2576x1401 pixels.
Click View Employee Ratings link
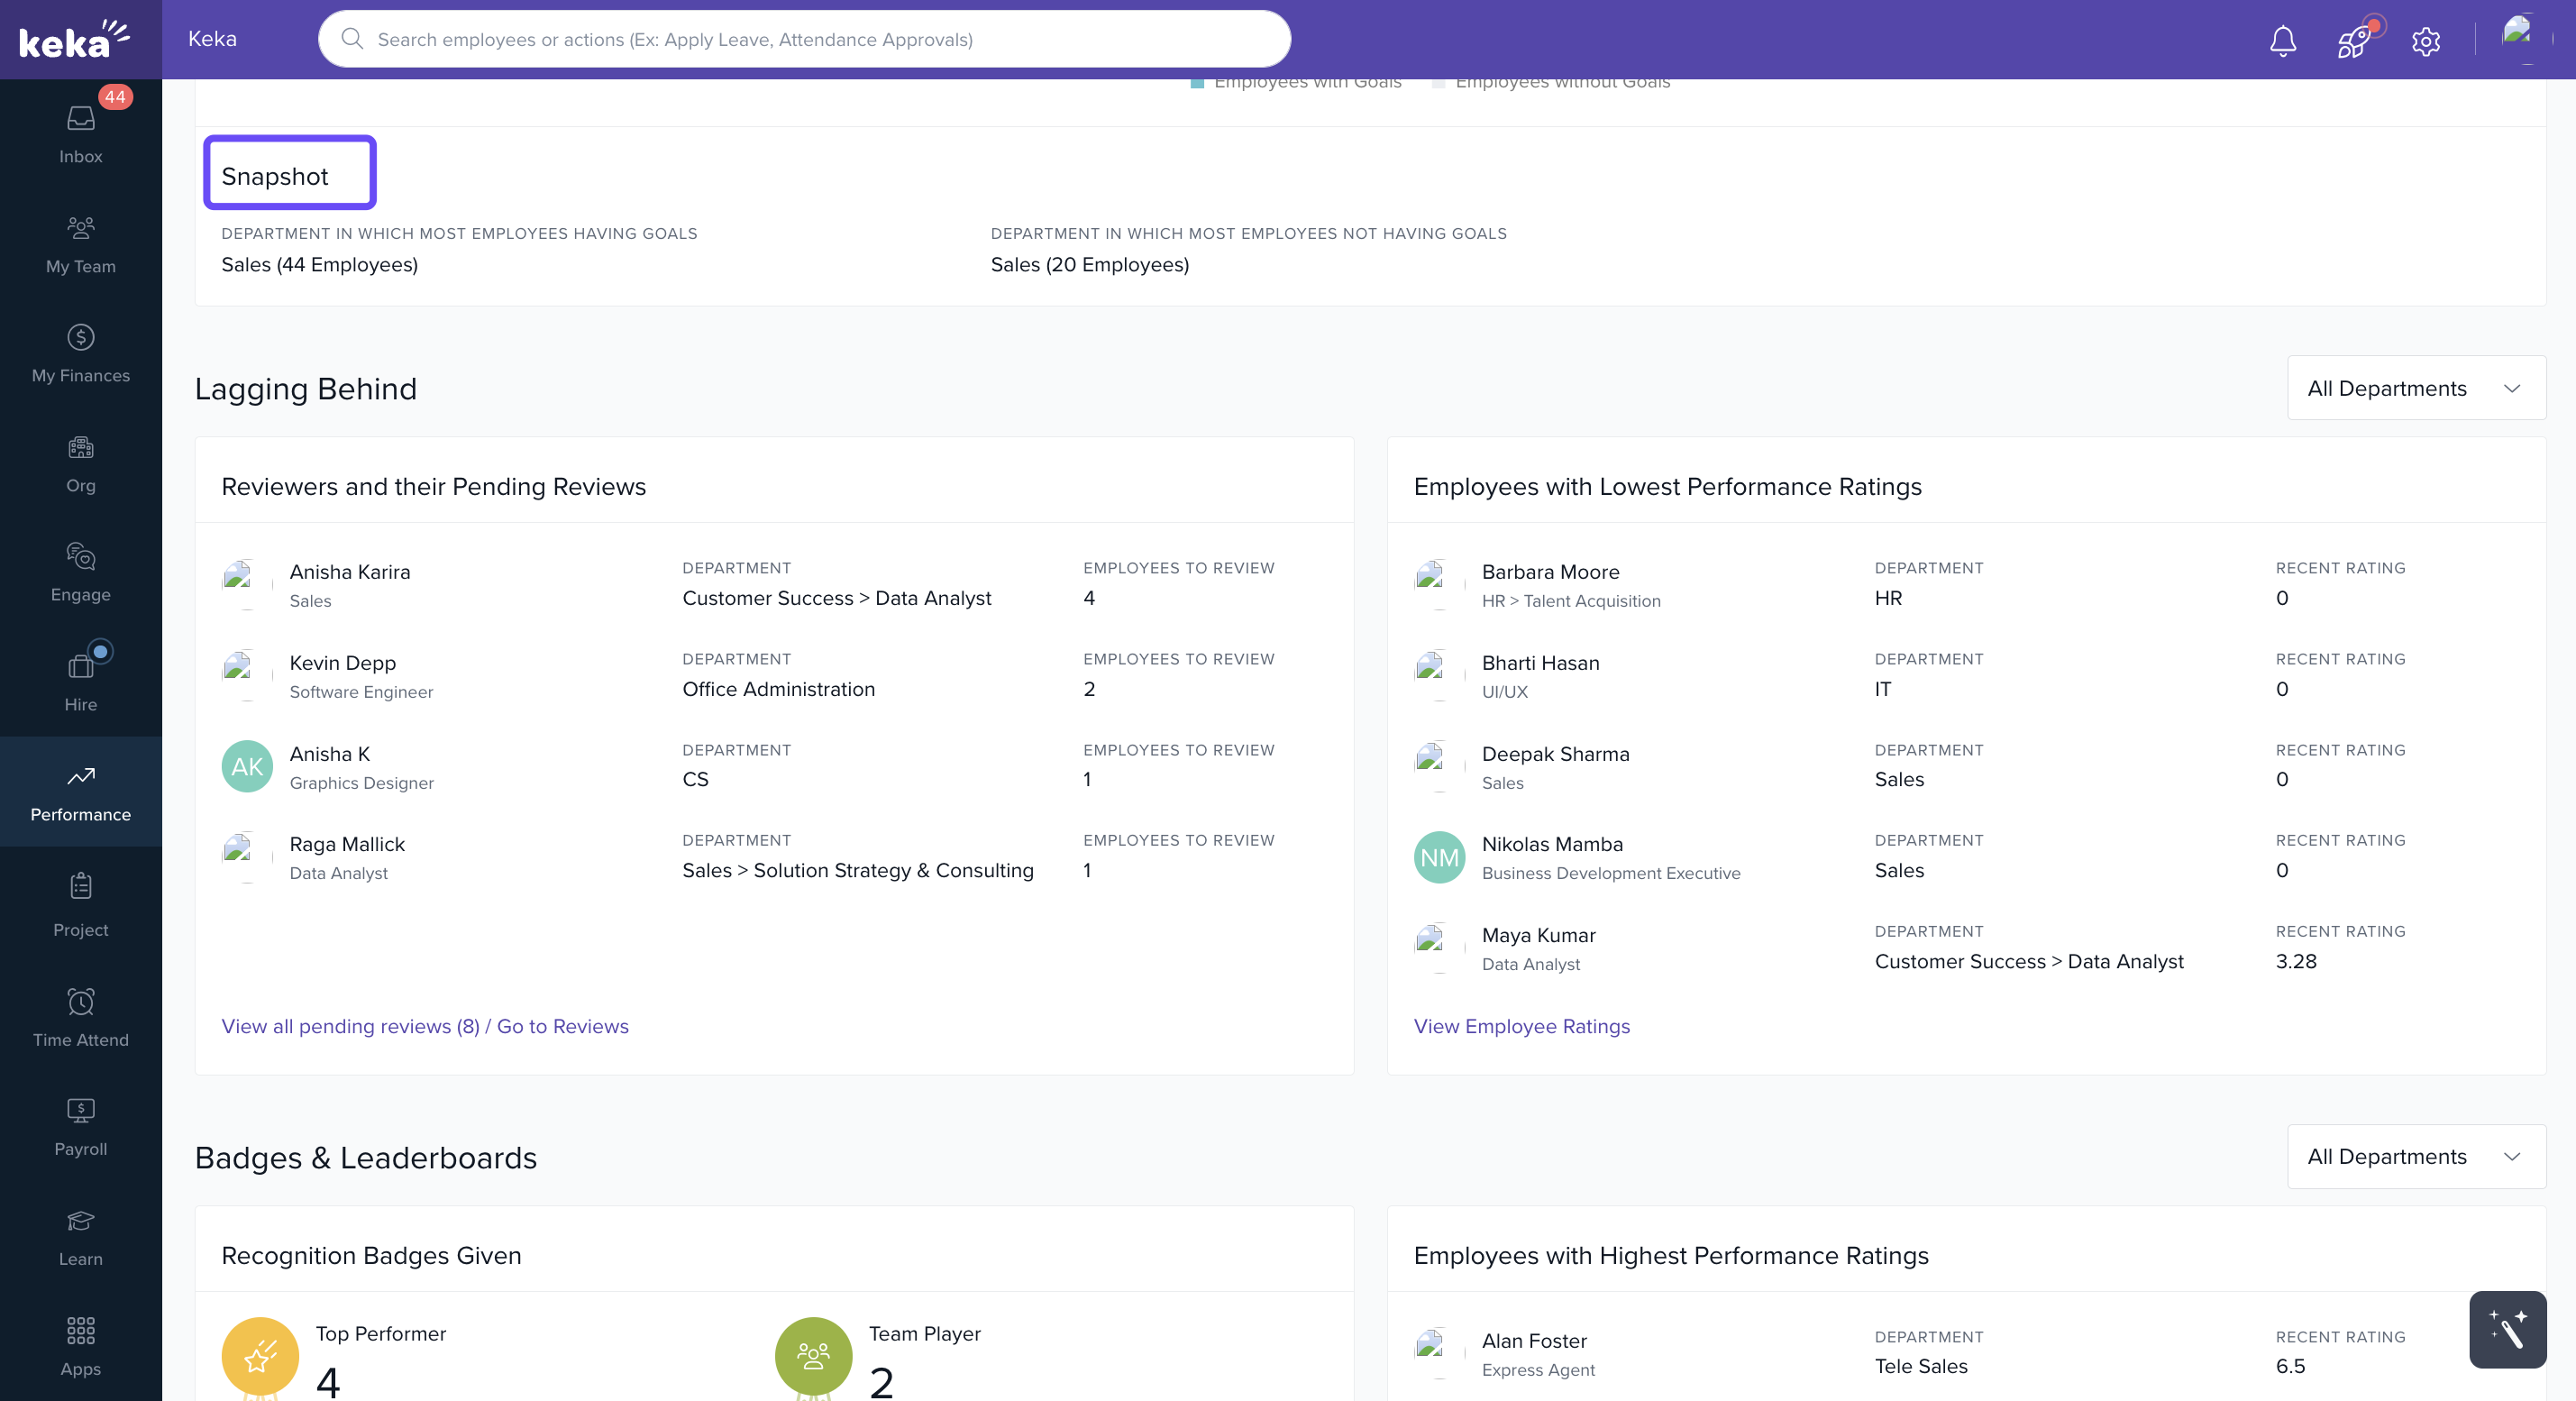point(1521,1026)
